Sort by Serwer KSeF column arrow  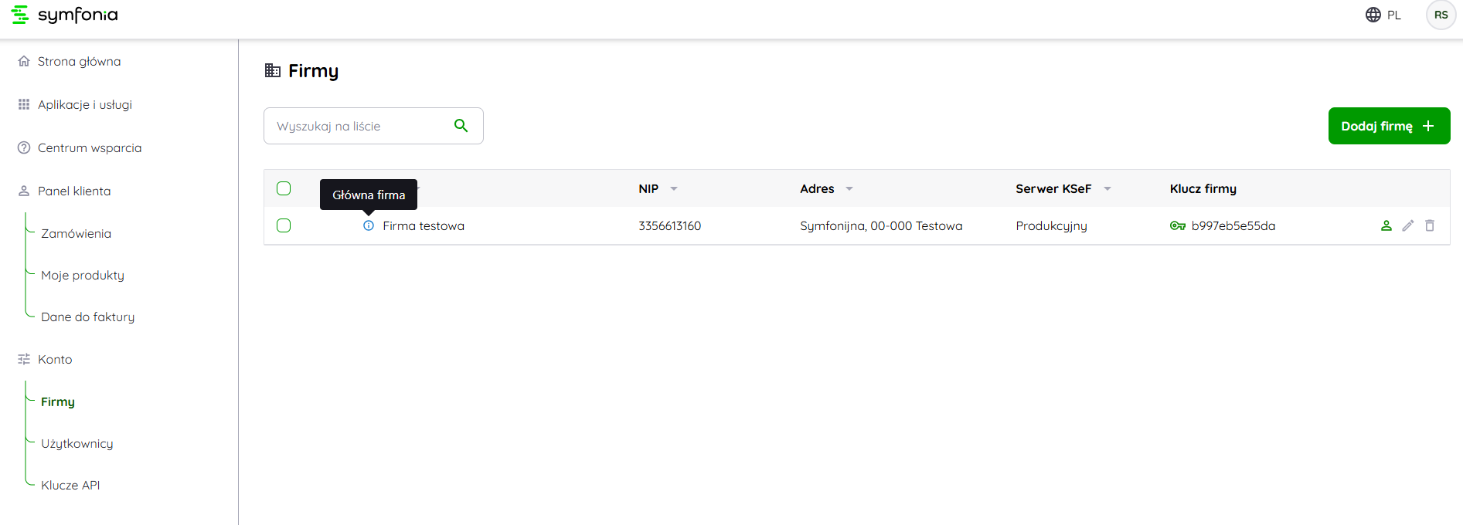[x=1107, y=189]
